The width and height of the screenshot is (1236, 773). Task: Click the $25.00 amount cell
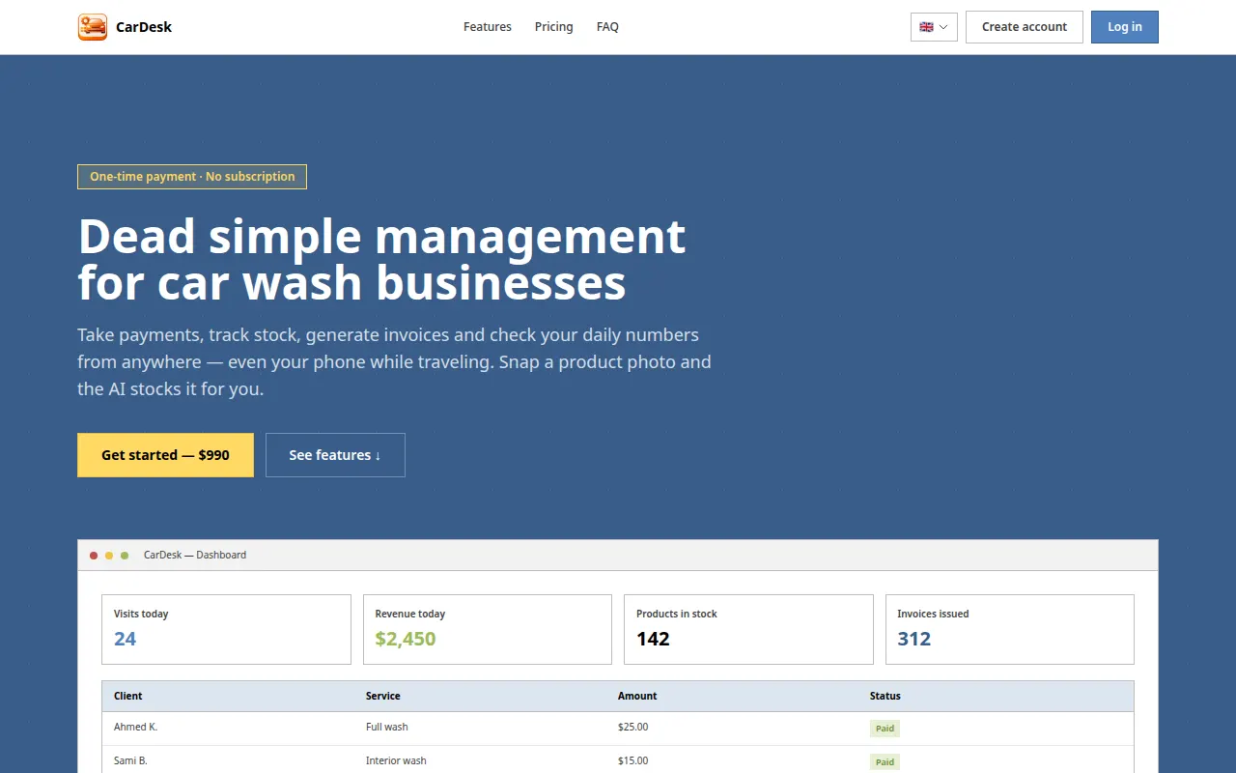pos(633,727)
